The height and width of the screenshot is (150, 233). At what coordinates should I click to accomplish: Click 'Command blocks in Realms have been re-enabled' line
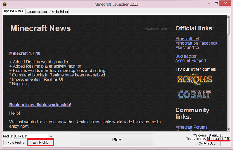(57, 75)
